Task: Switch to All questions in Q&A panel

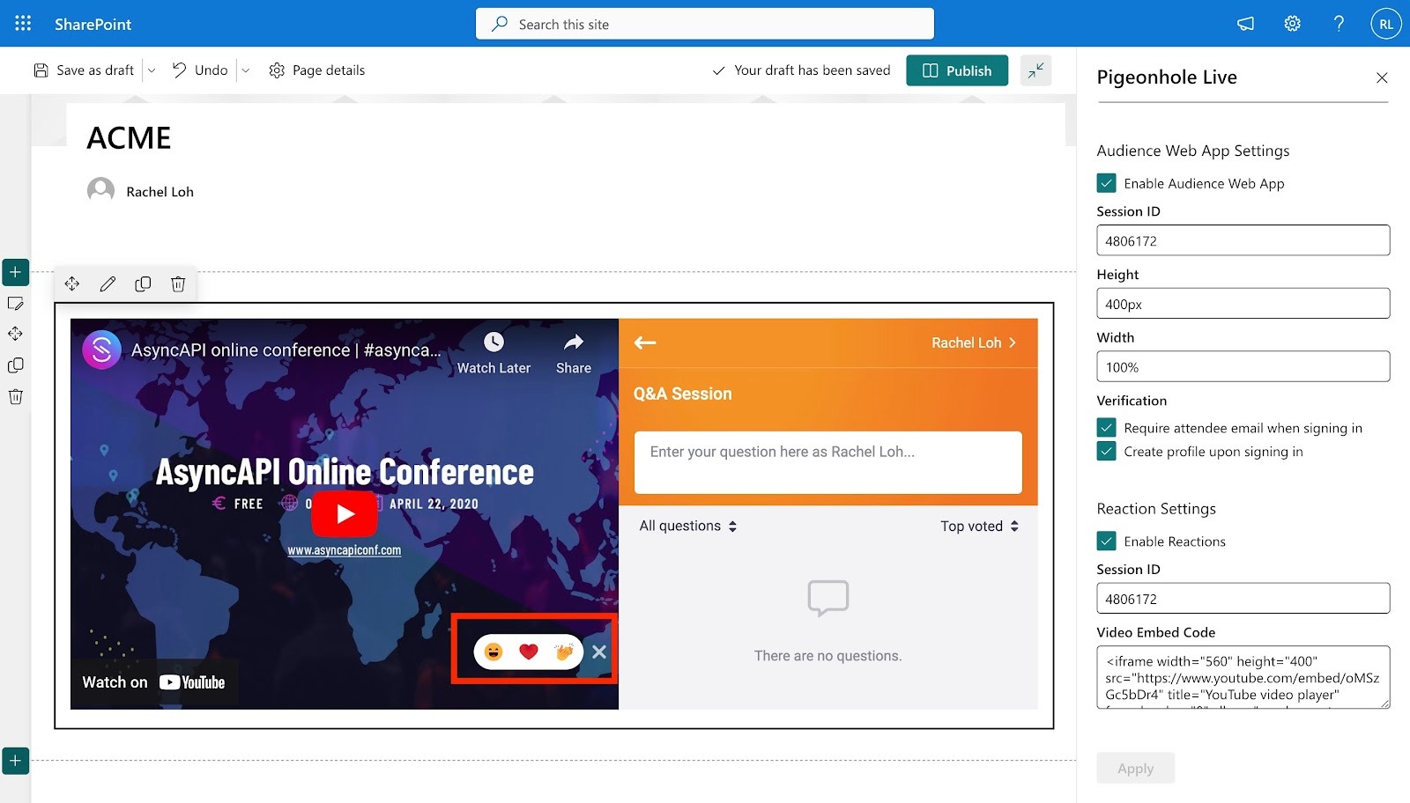Action: click(x=687, y=526)
